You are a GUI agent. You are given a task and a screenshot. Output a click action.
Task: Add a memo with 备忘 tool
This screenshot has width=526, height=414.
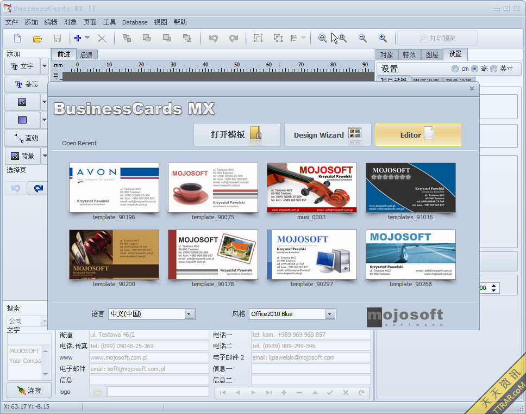26,84
